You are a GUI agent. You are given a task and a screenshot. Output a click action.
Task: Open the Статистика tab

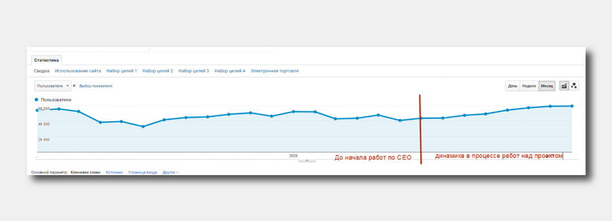(47, 61)
